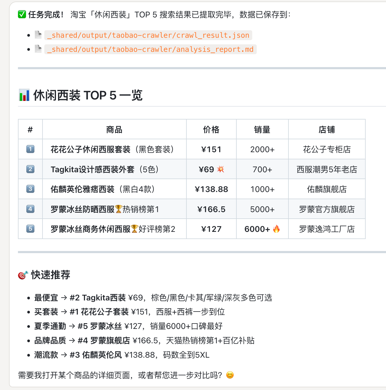386x390 pixels.
Task: Select Tagkita设计感西装外套 product cell
Action: [114, 169]
